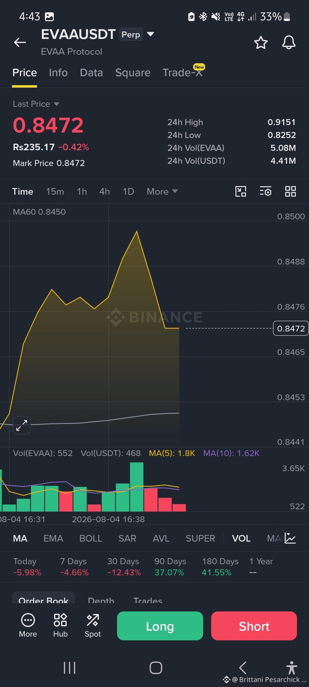Select the 1D interval
309x687 pixels.
coord(128,192)
